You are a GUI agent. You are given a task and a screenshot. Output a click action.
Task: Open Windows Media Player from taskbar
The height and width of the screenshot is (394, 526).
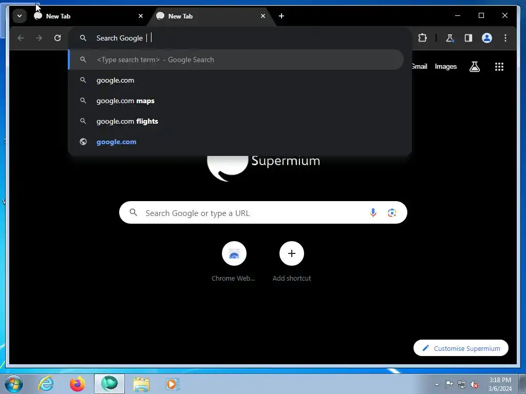173,384
